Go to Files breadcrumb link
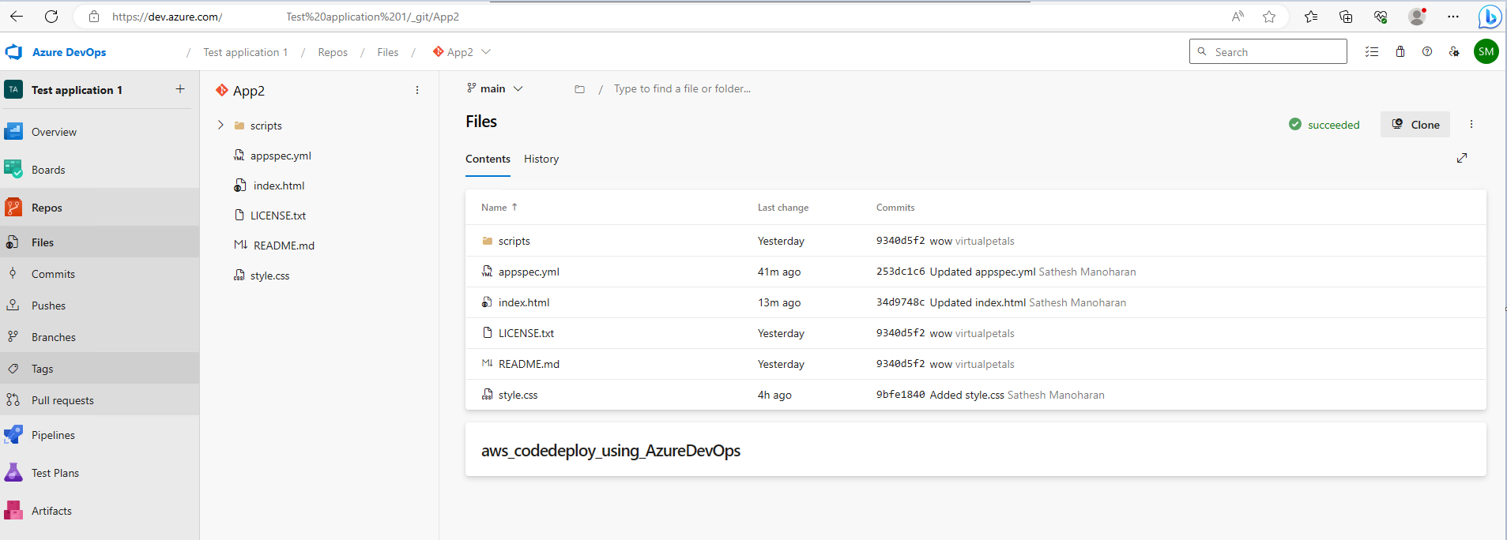This screenshot has width=1507, height=540. click(388, 52)
